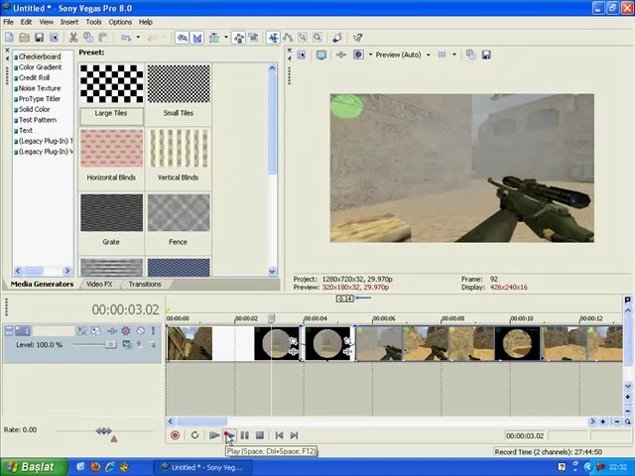Open the Undo history dropdown arrow
This screenshot has width=635, height=476.
tap(138, 38)
